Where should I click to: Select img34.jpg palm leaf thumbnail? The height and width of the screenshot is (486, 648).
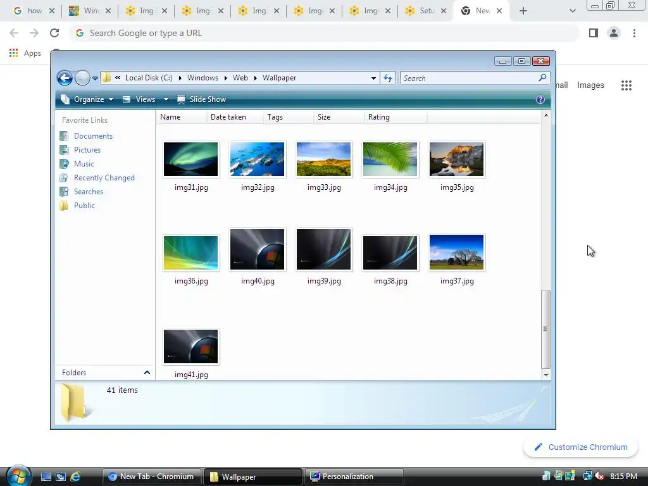click(390, 159)
